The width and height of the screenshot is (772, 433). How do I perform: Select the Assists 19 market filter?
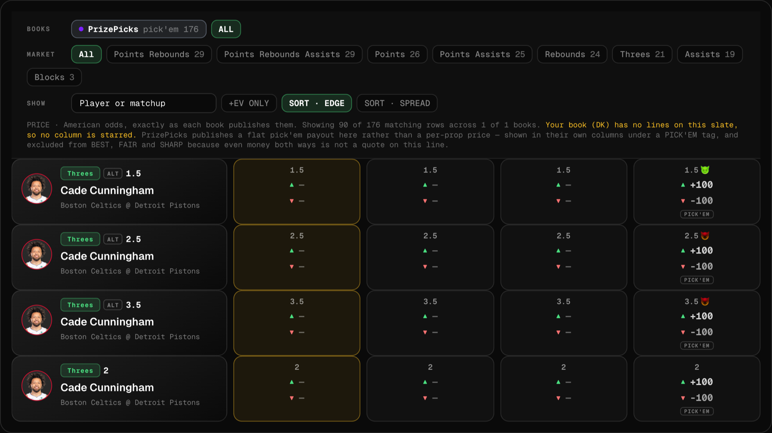point(710,54)
